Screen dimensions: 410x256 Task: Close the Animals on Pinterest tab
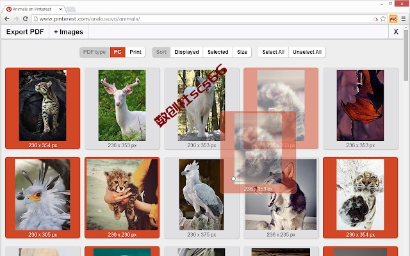pos(60,9)
